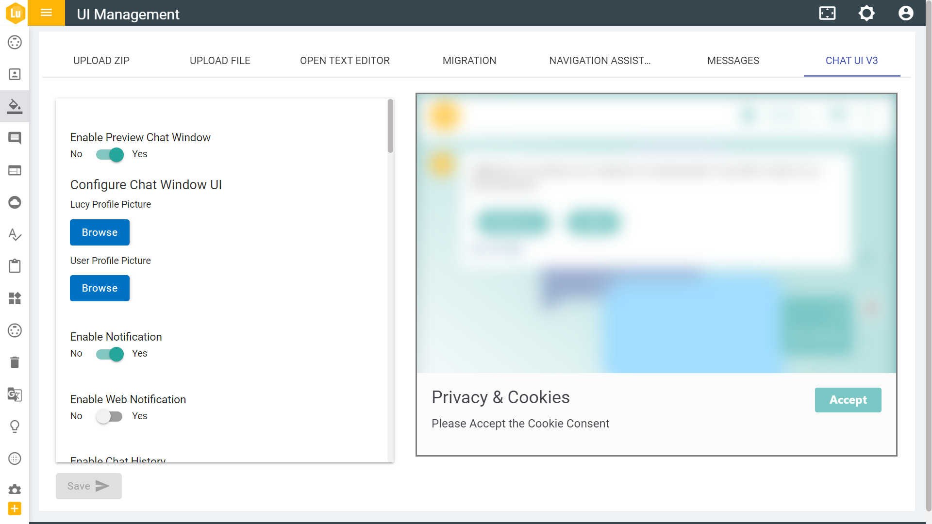Open the lightbulb sidebar icon

pyautogui.click(x=15, y=426)
